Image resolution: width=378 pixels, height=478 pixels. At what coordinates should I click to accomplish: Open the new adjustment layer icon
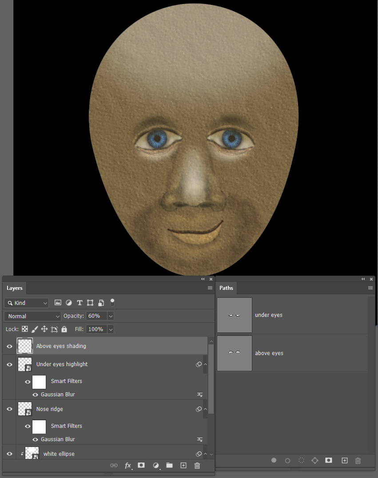pyautogui.click(x=155, y=466)
